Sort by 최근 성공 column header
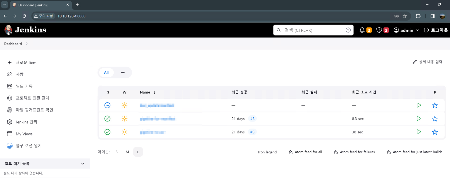Screen dimensions: 450x182 coord(239,92)
